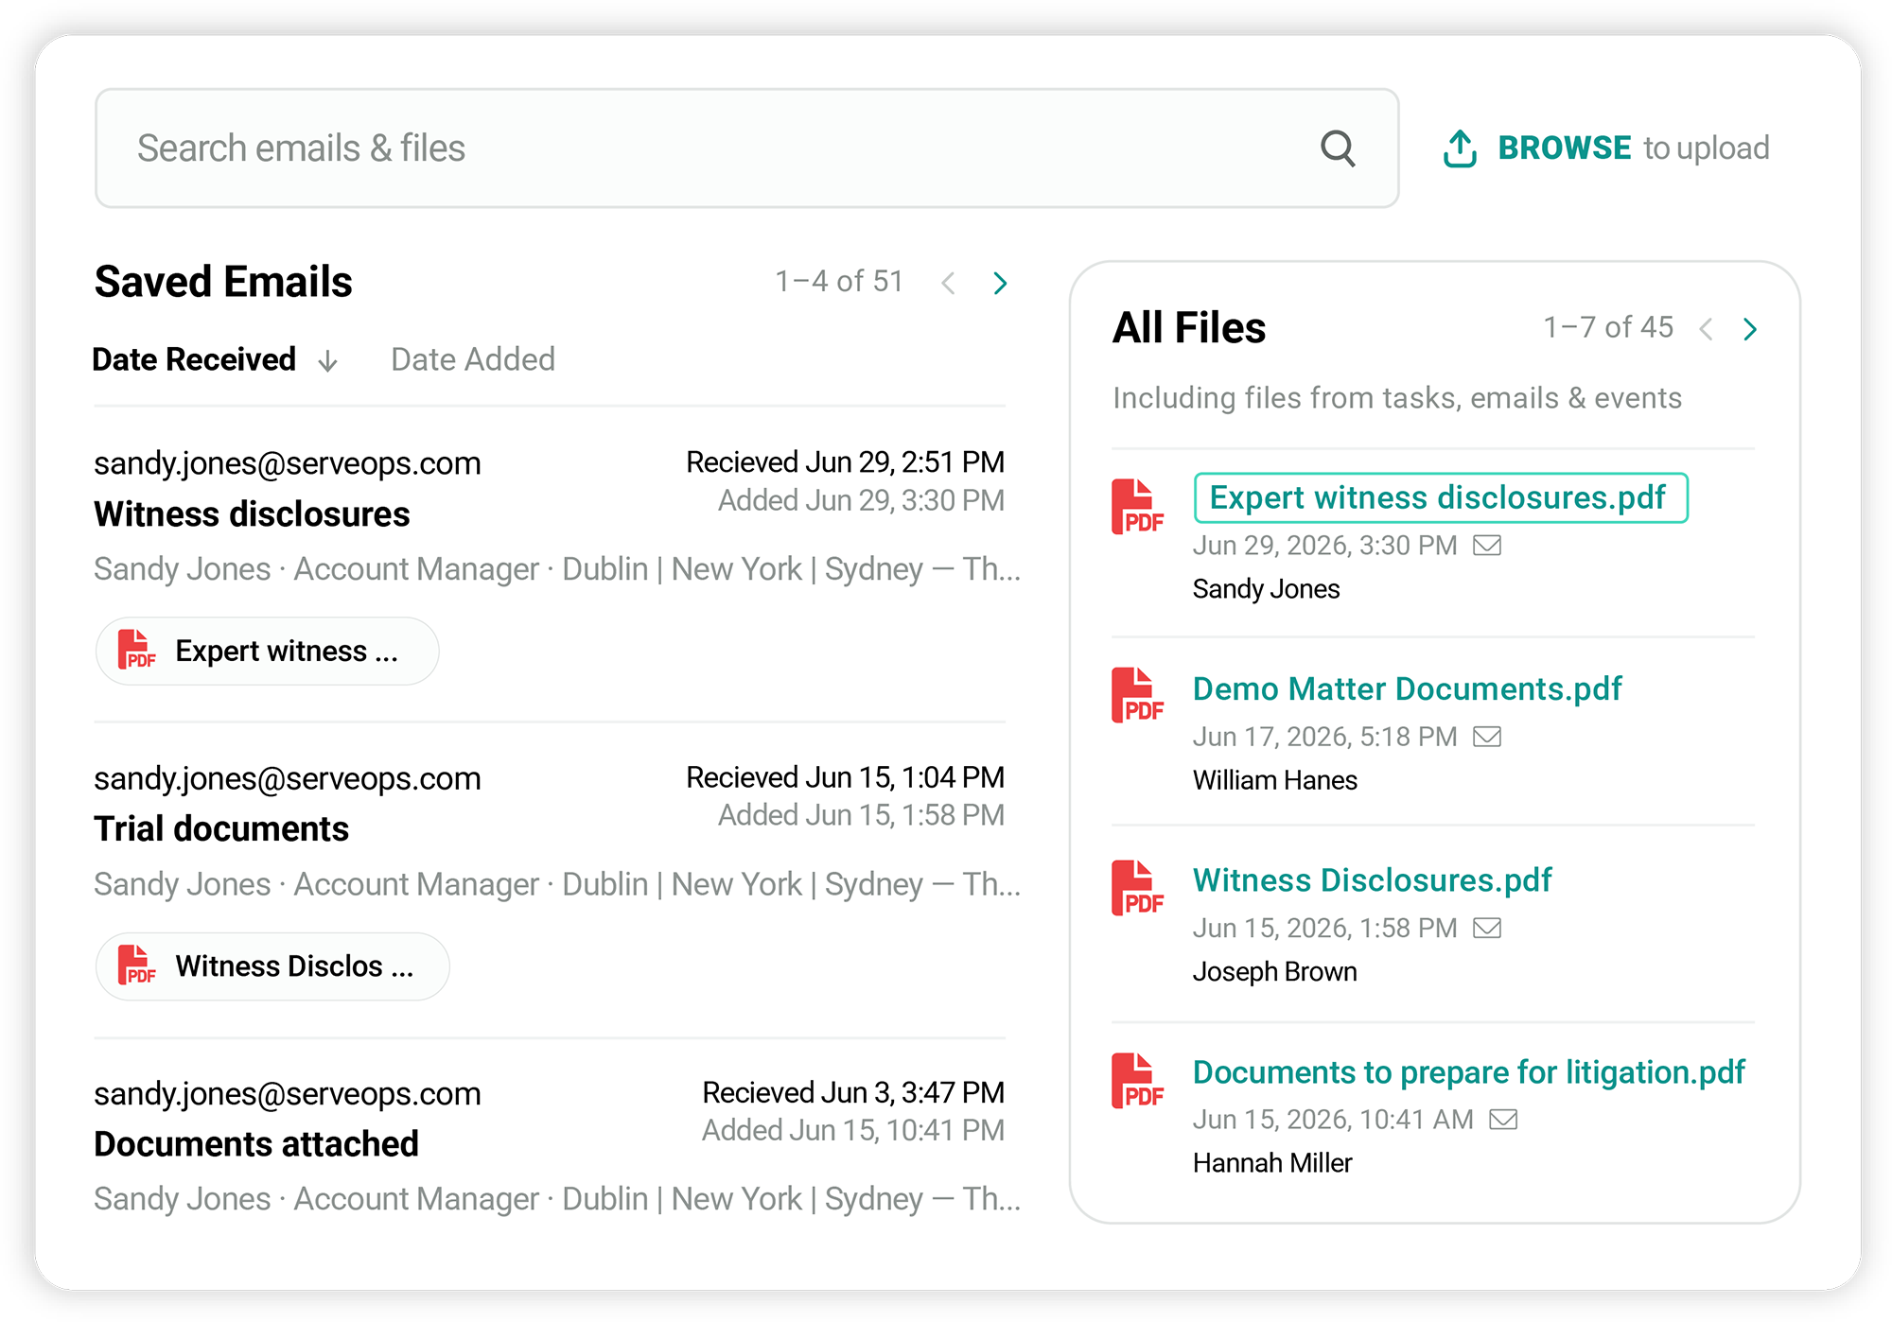Click email icon beside Jun 17, 2026, 5:18 PM
Viewport: 1892px width, 1322px height.
click(x=1487, y=737)
